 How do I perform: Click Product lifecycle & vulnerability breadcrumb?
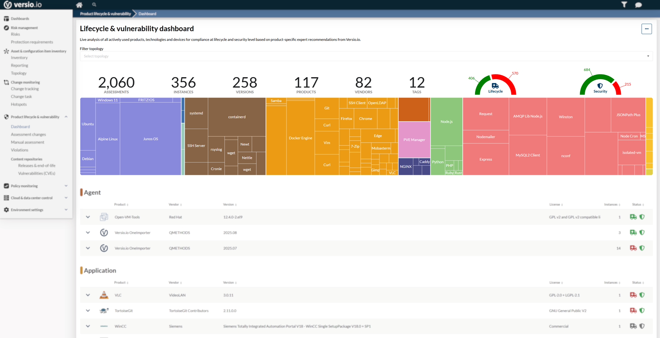pos(105,14)
